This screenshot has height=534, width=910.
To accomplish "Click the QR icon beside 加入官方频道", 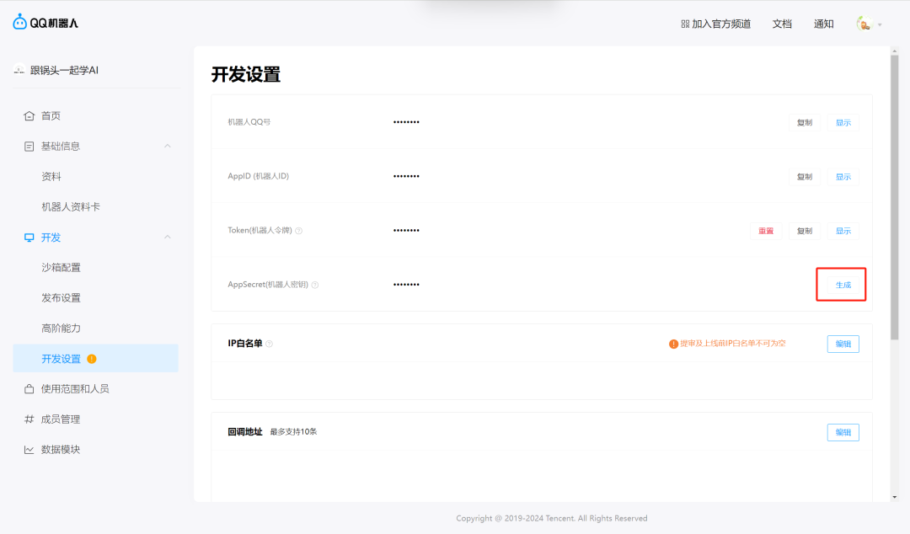I will pyautogui.click(x=685, y=24).
